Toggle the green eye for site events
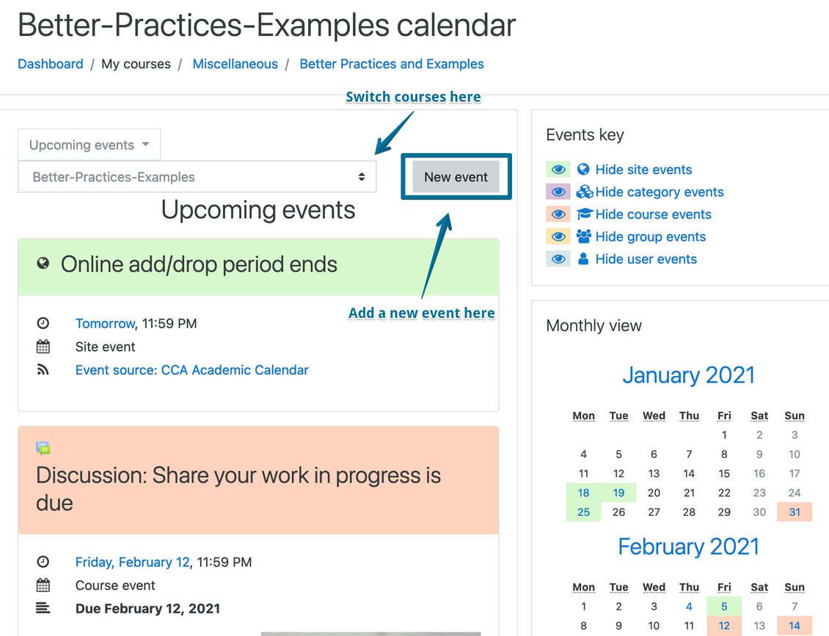 click(558, 169)
